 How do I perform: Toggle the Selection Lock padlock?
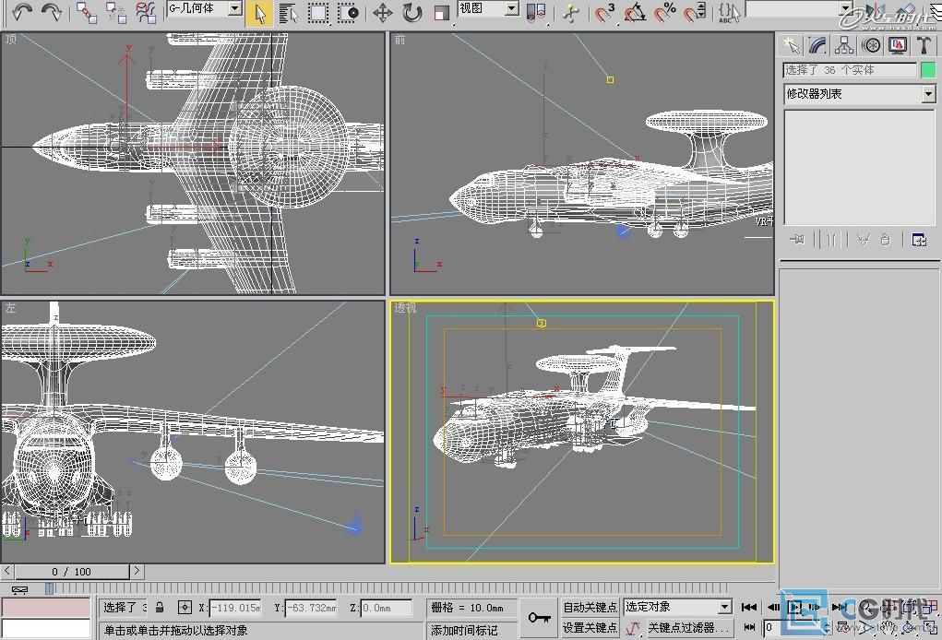click(160, 608)
